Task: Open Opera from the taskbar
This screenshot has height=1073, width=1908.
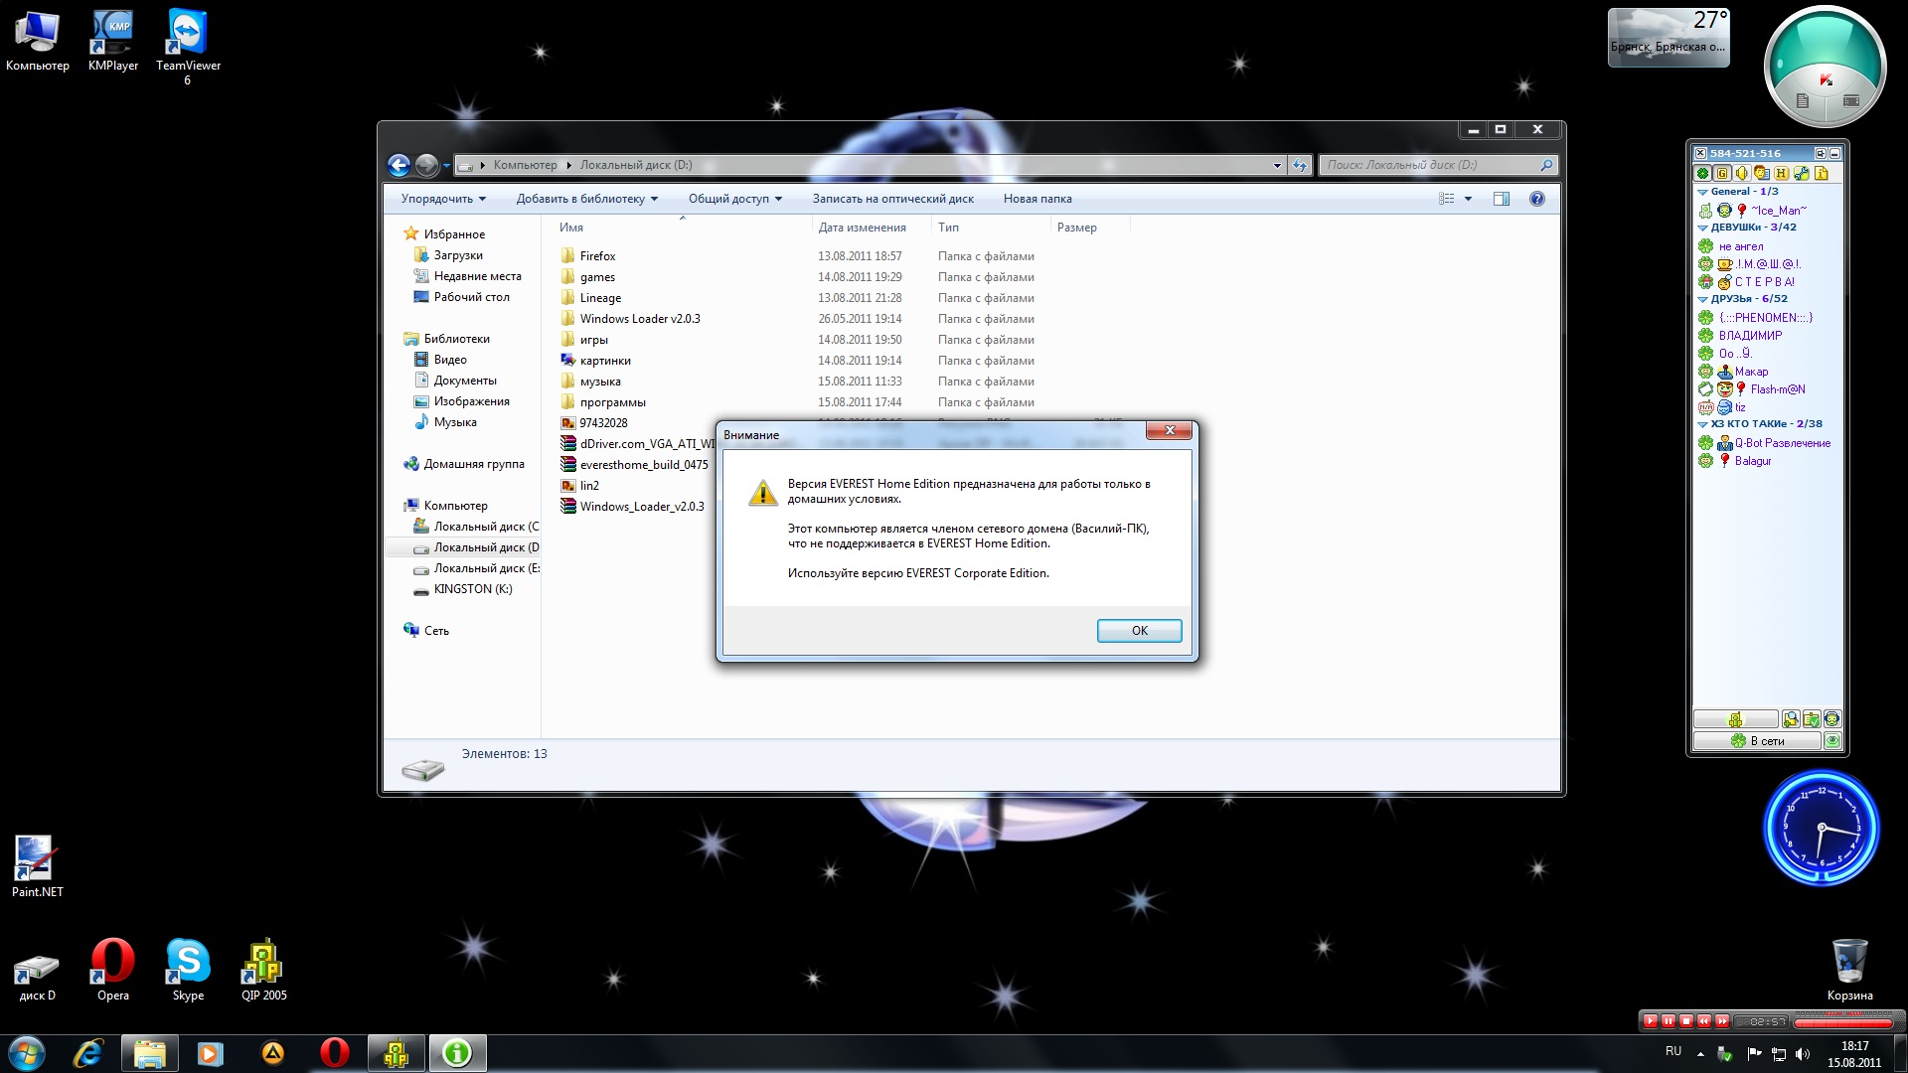Action: 335,1053
